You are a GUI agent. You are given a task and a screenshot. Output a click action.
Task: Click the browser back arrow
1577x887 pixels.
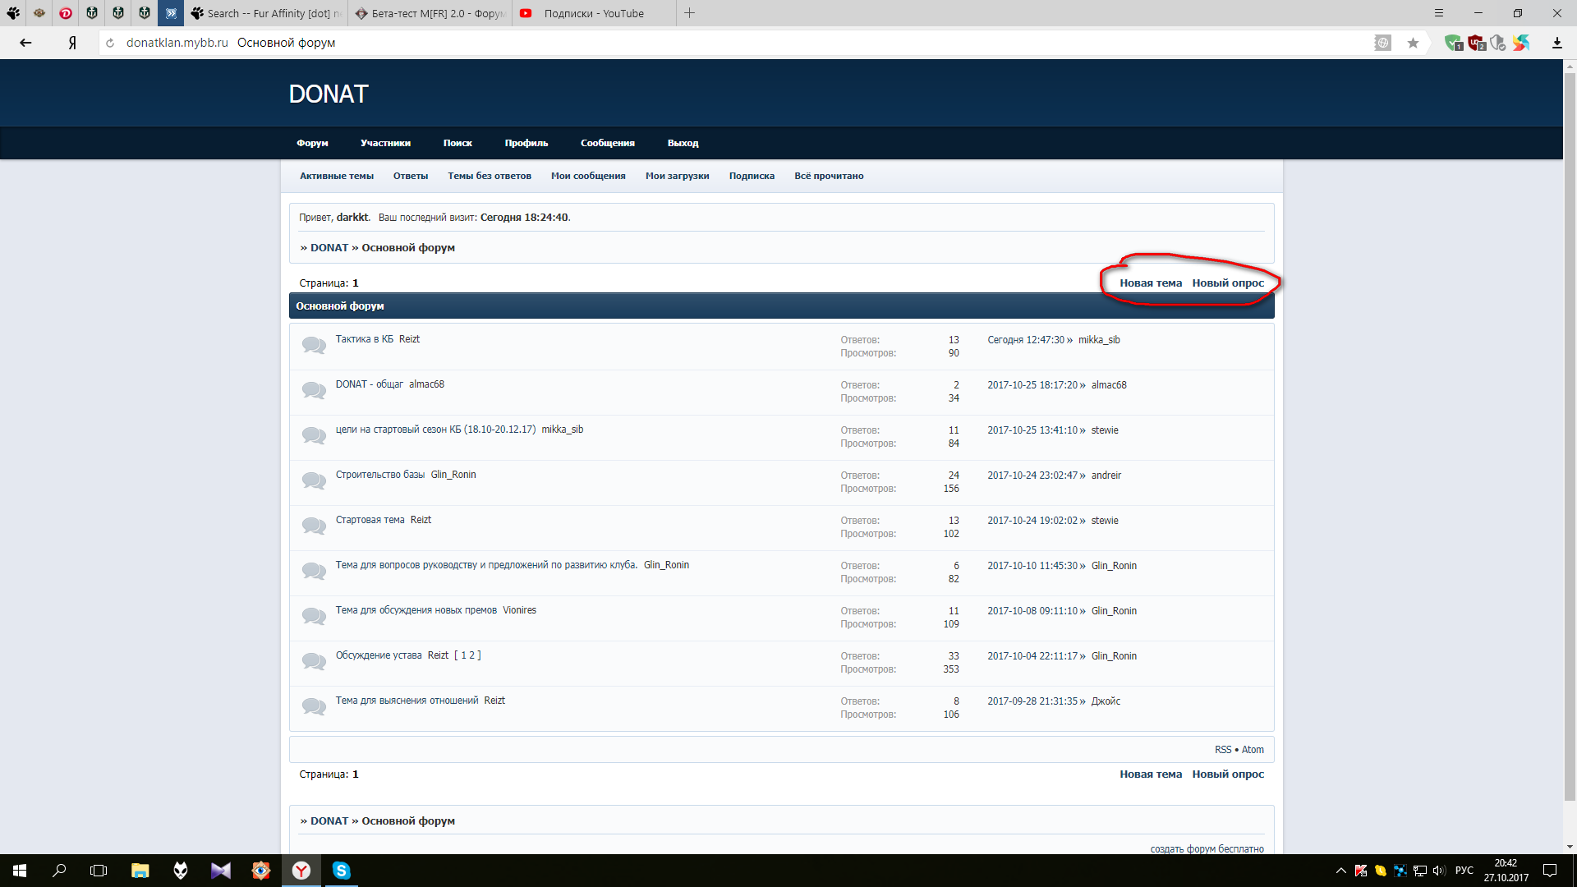point(25,43)
